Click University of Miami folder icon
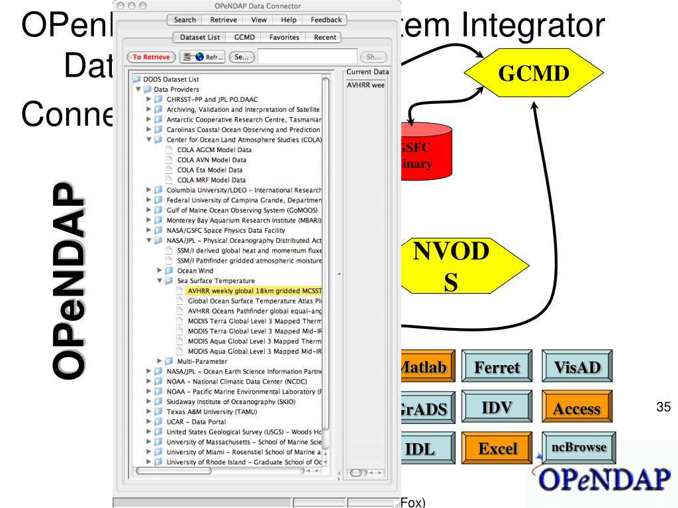 (158, 452)
